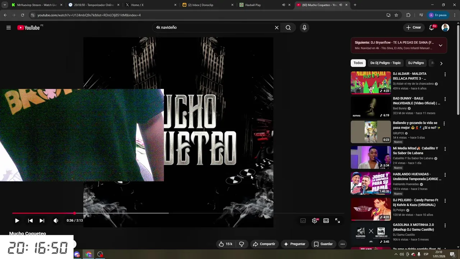Open Hablando Huevadas Jorge thumbnail
Image resolution: width=460 pixels, height=259 pixels.
tap(371, 183)
